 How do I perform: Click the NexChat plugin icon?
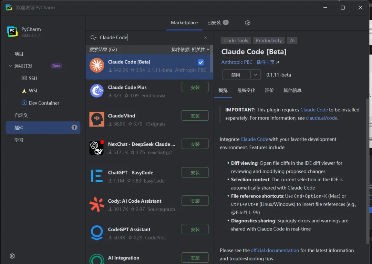tap(97, 148)
